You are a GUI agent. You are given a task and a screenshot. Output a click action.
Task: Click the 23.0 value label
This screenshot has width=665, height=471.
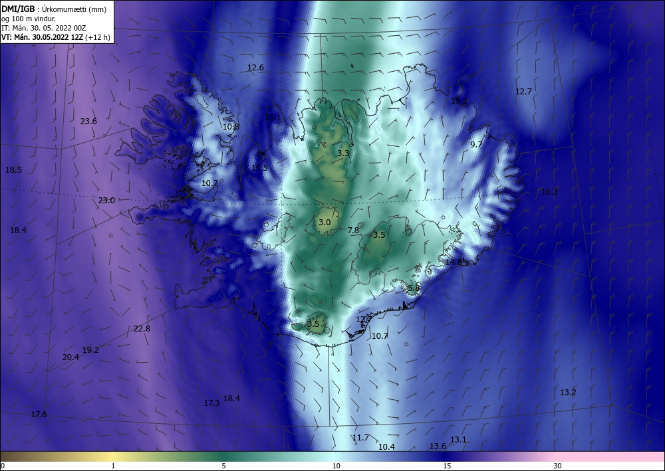click(x=106, y=201)
